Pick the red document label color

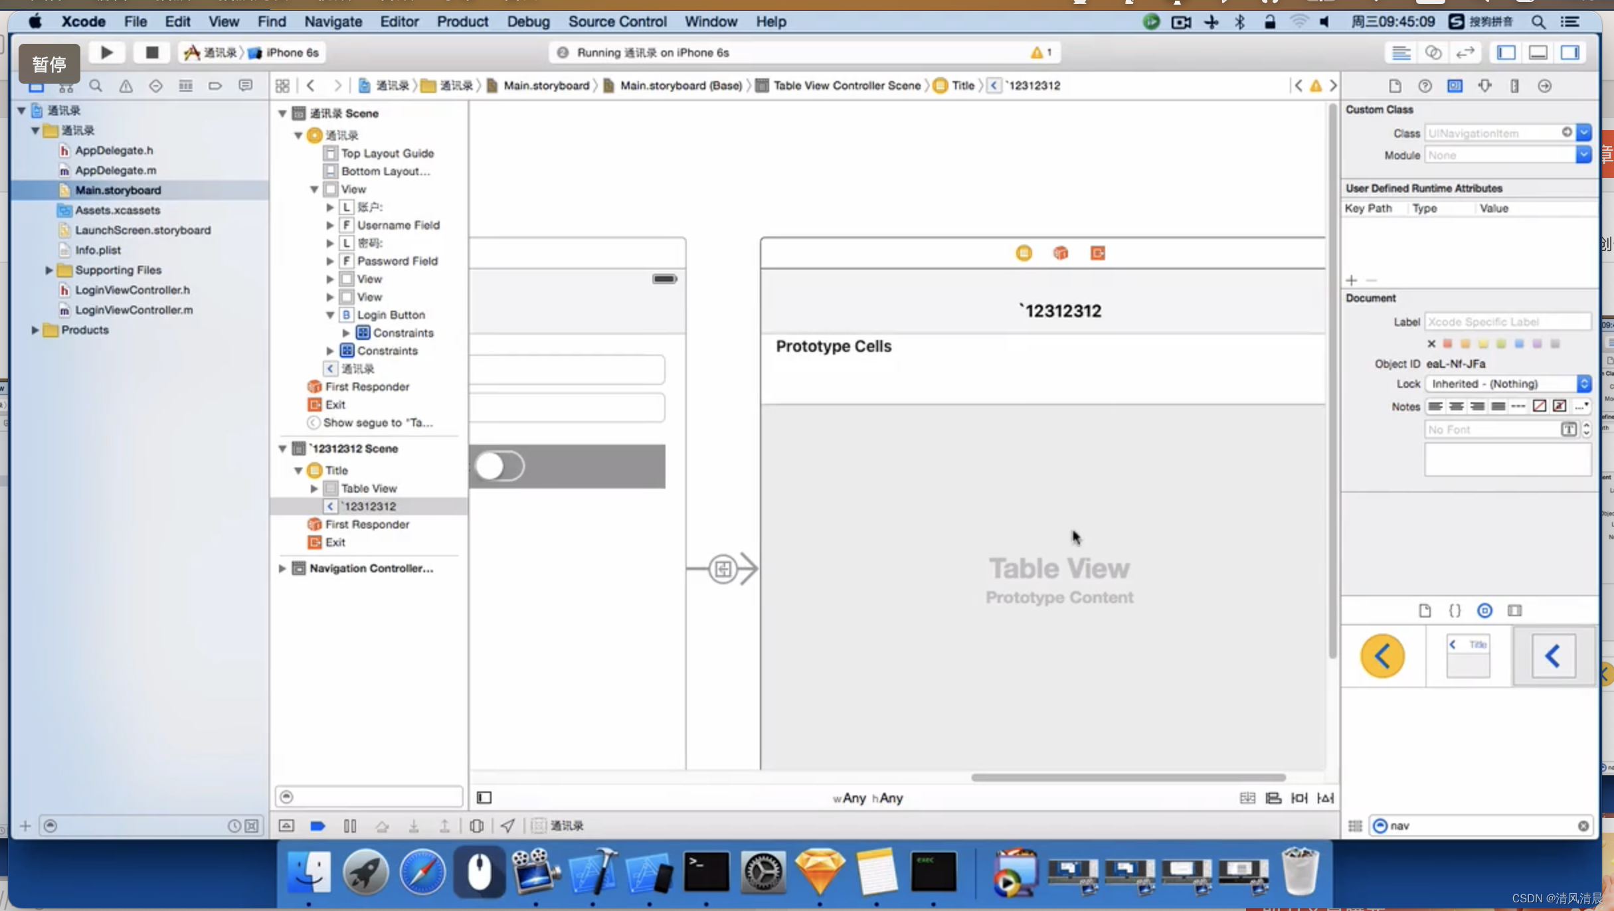coord(1448,344)
